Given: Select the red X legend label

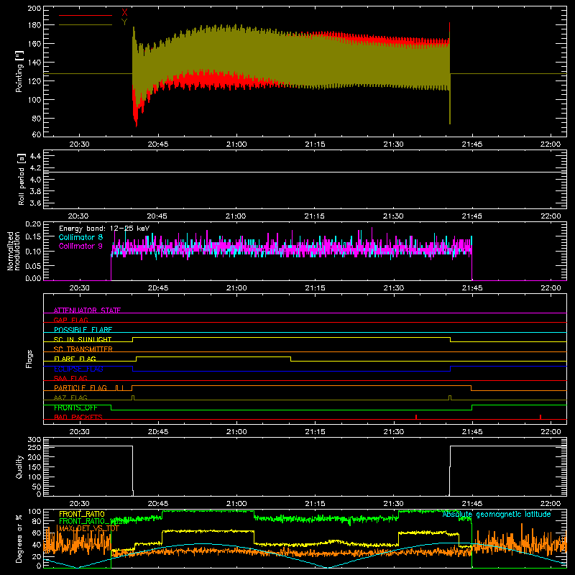Looking at the screenshot, I should [x=124, y=13].
